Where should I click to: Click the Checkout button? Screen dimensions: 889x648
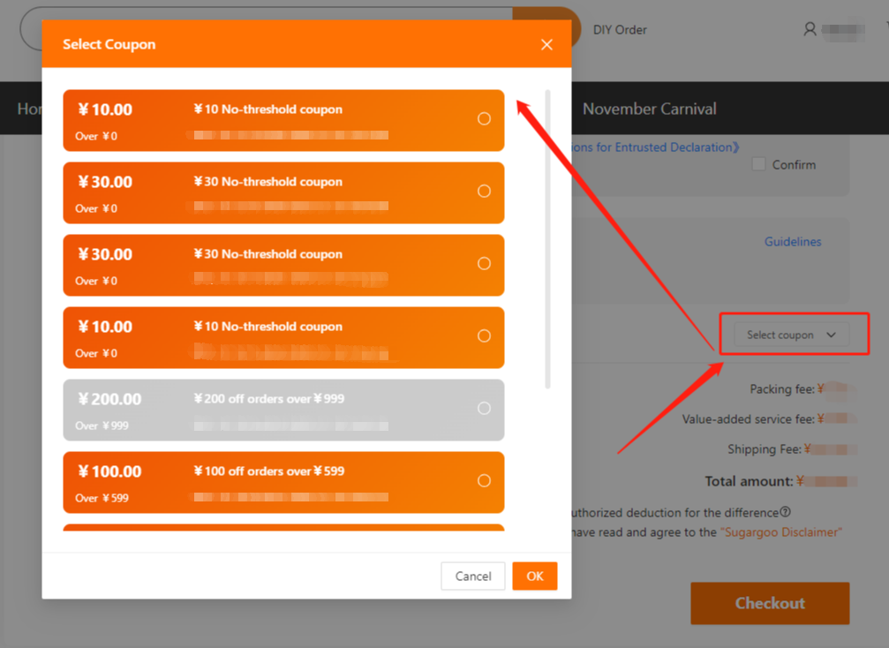pos(770,603)
